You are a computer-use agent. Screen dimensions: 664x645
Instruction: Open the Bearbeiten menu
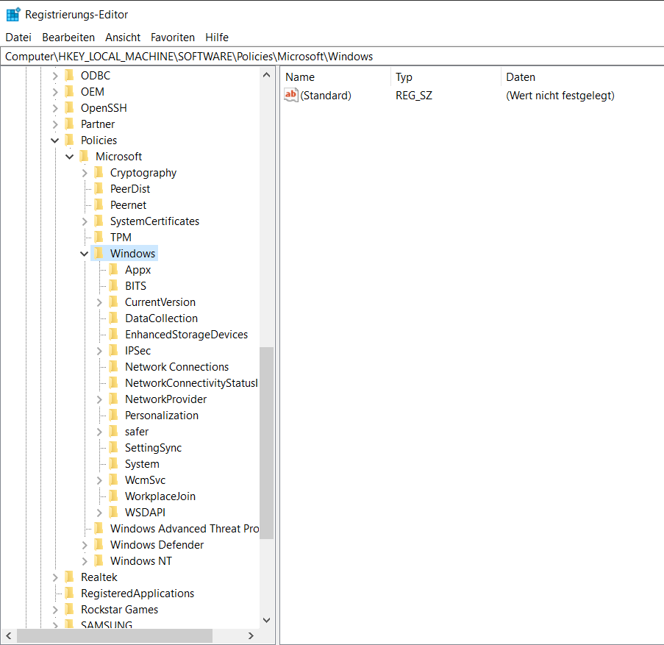click(68, 38)
